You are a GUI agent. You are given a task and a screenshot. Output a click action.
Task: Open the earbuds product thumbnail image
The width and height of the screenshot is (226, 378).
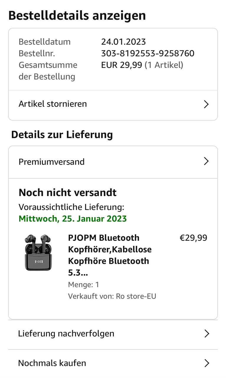point(38,252)
